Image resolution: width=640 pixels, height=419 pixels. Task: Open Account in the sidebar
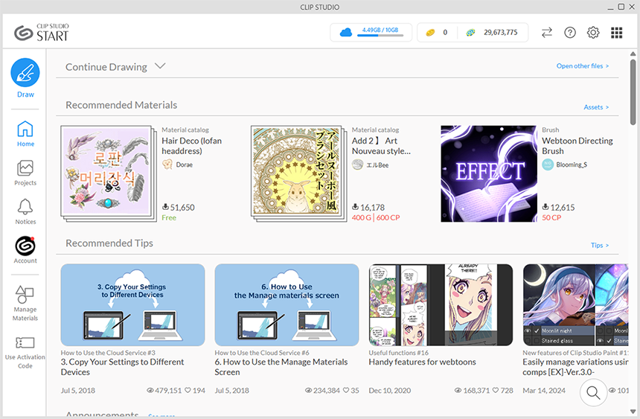(25, 246)
